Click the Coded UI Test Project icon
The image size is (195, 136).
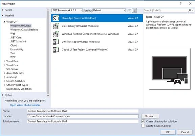coord(56,50)
